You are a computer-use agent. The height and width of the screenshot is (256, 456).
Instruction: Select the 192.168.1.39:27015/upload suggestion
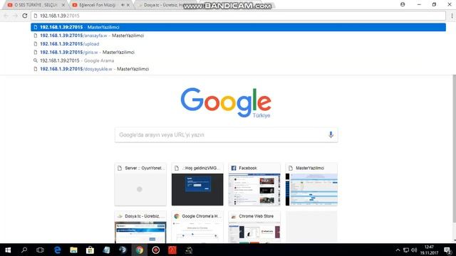click(x=238, y=44)
